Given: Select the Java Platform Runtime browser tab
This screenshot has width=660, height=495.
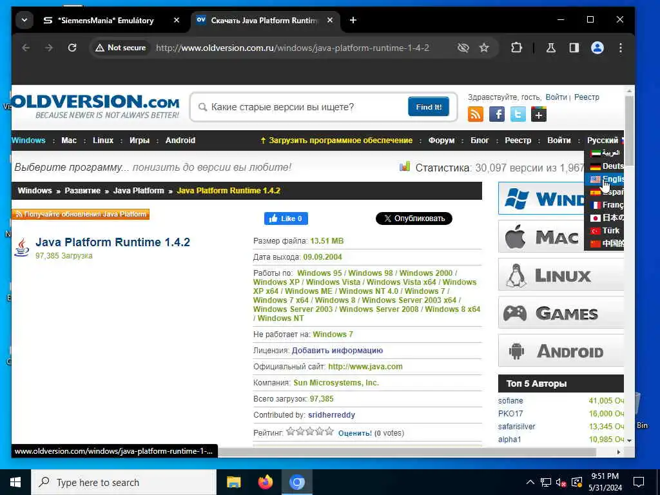Looking at the screenshot, I should [x=265, y=20].
